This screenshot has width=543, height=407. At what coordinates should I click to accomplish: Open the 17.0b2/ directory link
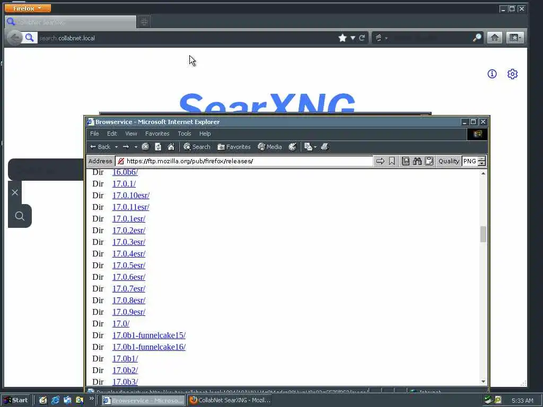point(125,370)
